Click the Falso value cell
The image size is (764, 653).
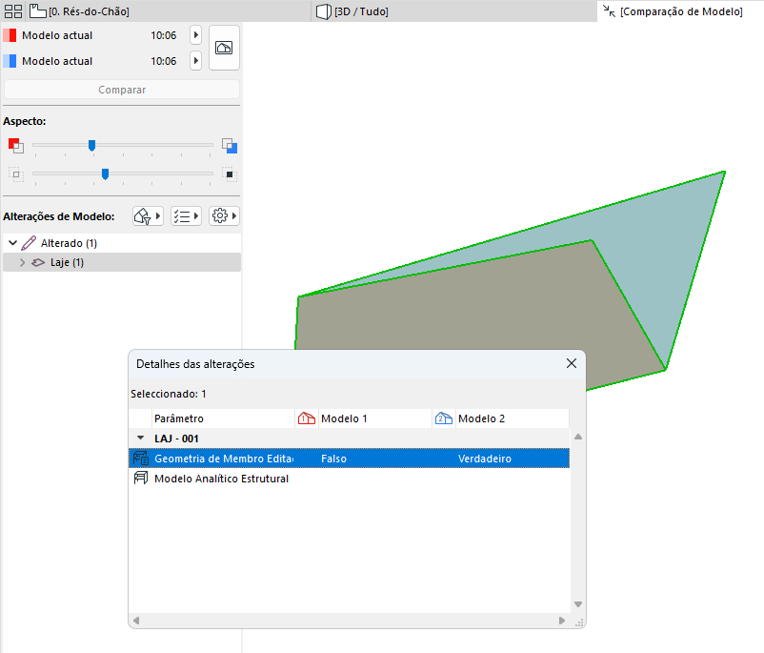pos(333,459)
